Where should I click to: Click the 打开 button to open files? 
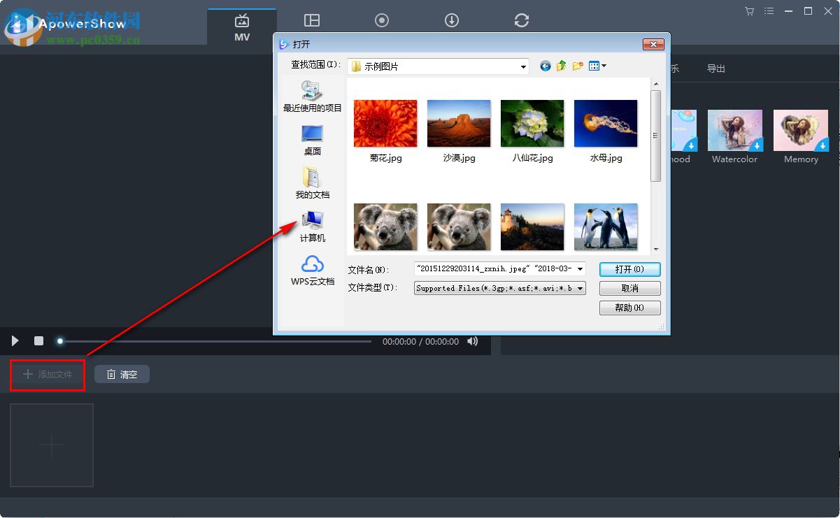point(629,269)
